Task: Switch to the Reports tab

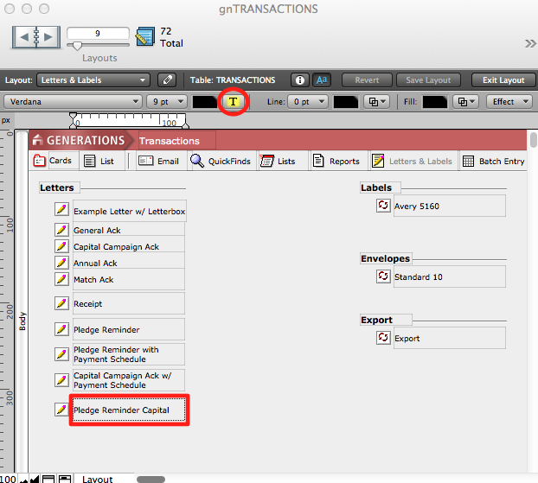Action: coord(336,161)
